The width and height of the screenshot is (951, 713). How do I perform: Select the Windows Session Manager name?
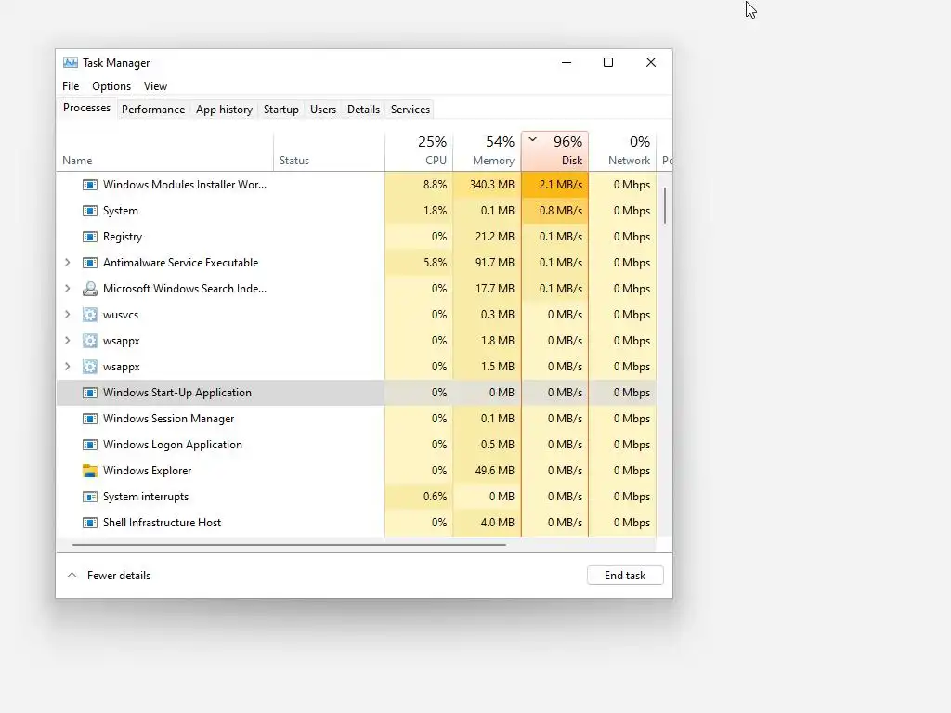169,419
